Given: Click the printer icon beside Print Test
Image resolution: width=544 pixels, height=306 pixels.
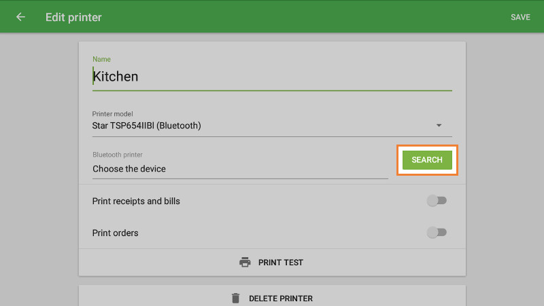Looking at the screenshot, I should (x=245, y=263).
